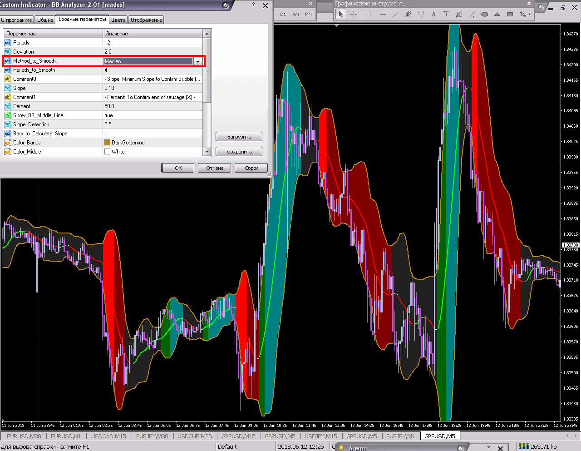Click the Сохранить button

[239, 152]
